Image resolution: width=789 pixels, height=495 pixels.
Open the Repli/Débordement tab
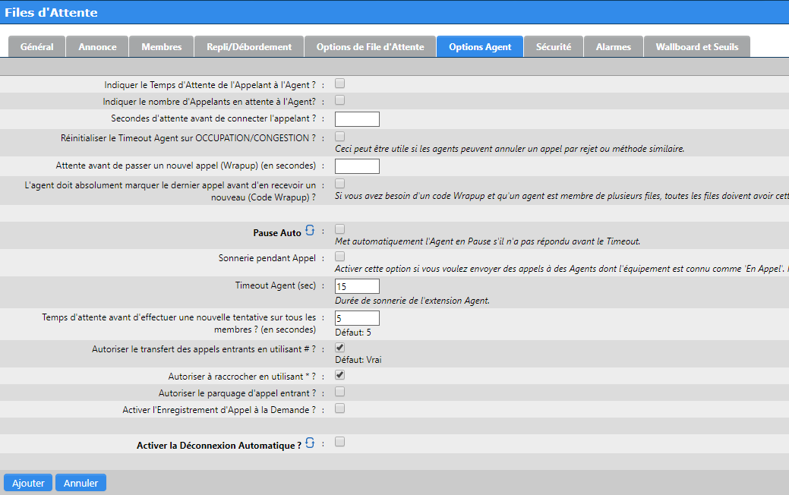(x=249, y=47)
